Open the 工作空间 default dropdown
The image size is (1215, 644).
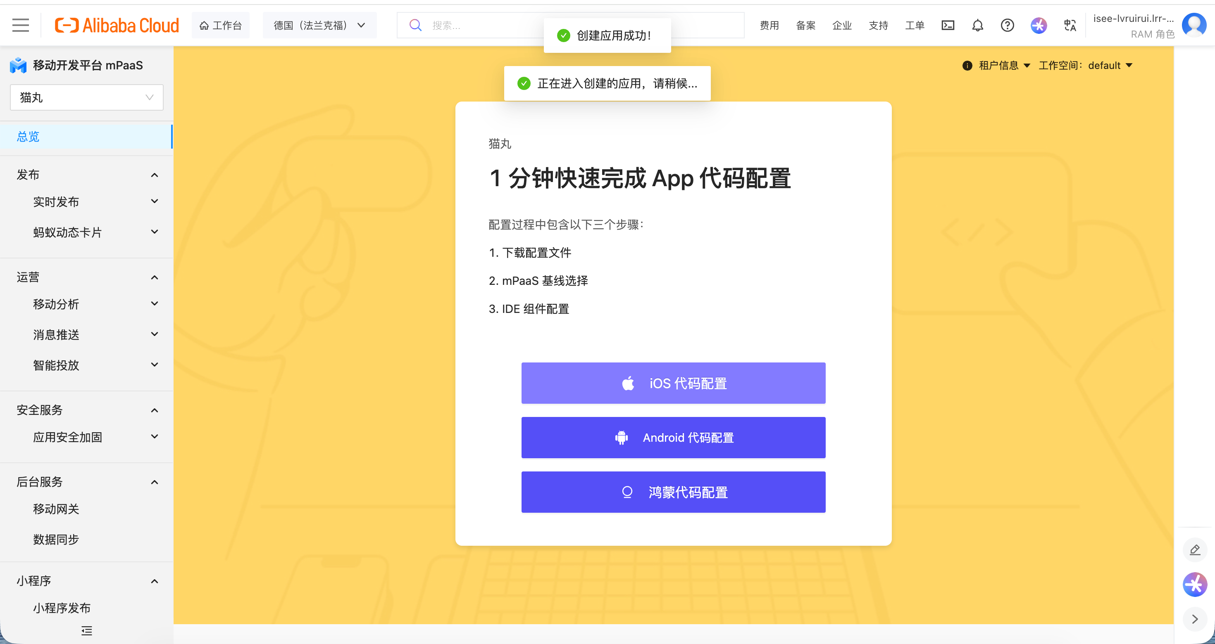(x=1085, y=66)
